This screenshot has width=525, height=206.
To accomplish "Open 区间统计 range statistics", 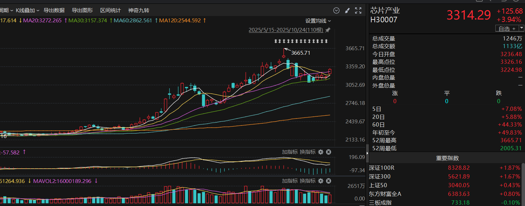I will click(x=111, y=10).
